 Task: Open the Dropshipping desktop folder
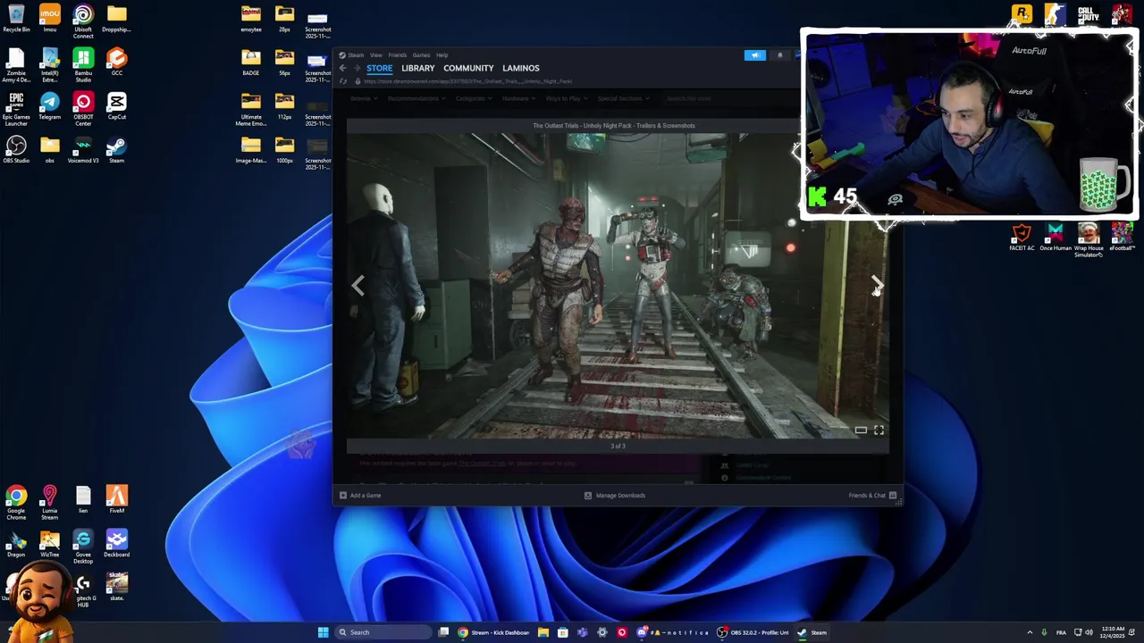[x=116, y=19]
